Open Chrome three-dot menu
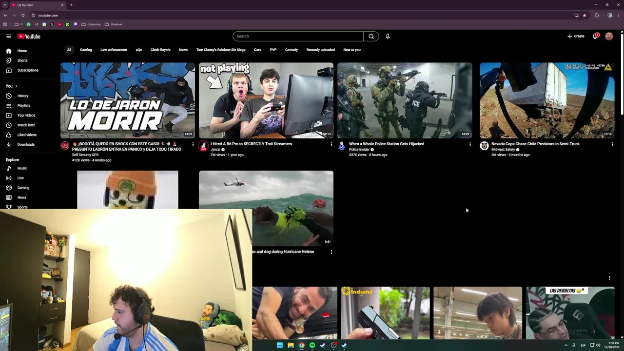Screen dimensions: 624x351 click(619, 15)
